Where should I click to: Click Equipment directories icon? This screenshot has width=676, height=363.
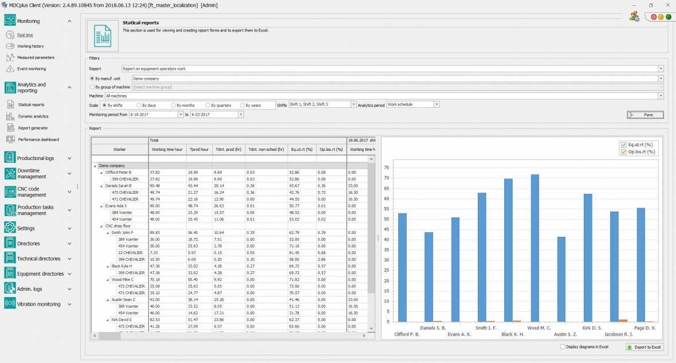10,274
